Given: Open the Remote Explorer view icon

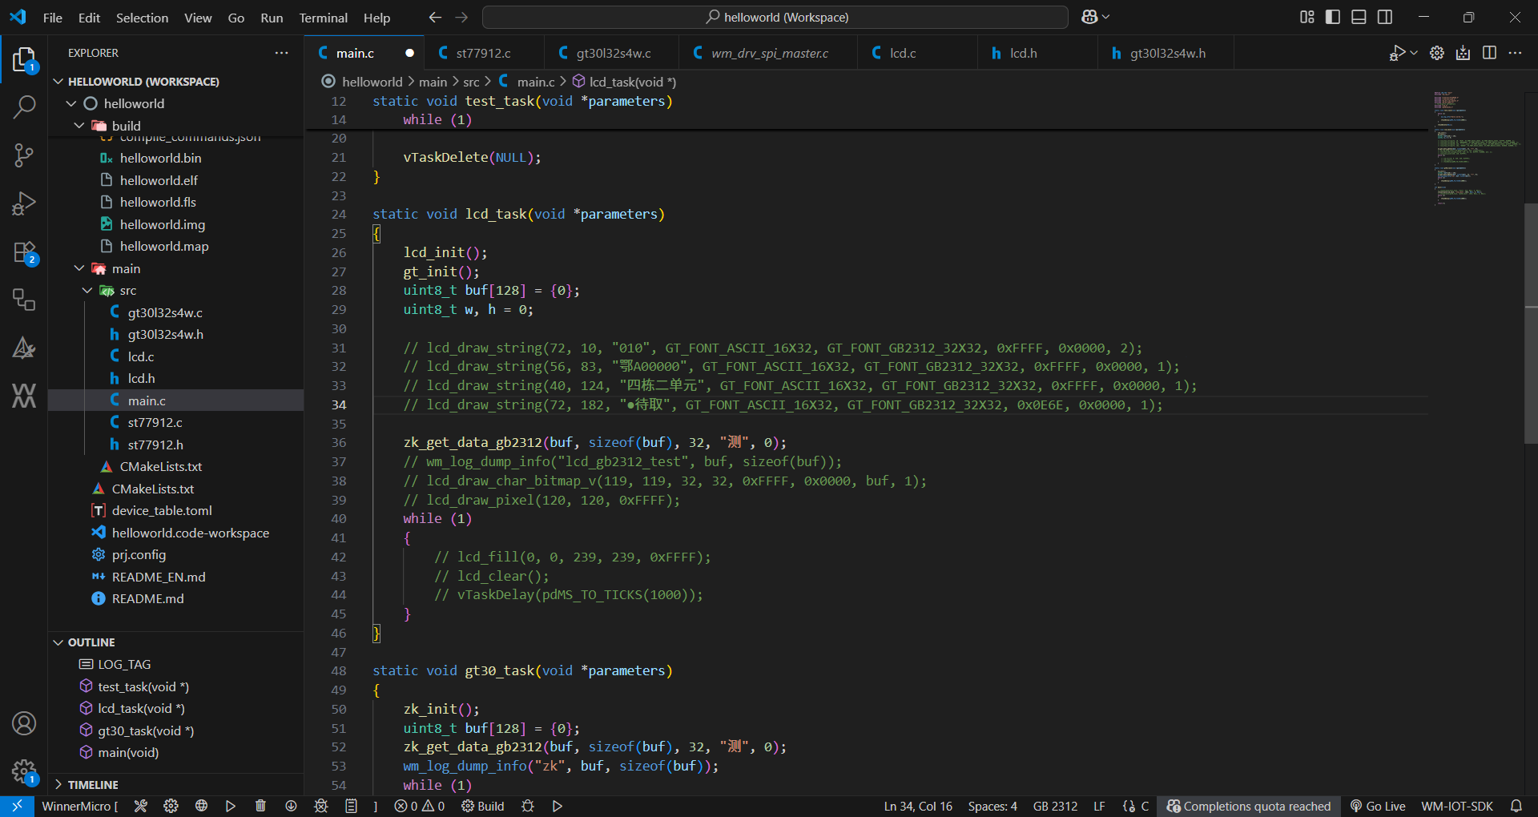Looking at the screenshot, I should pos(24,300).
